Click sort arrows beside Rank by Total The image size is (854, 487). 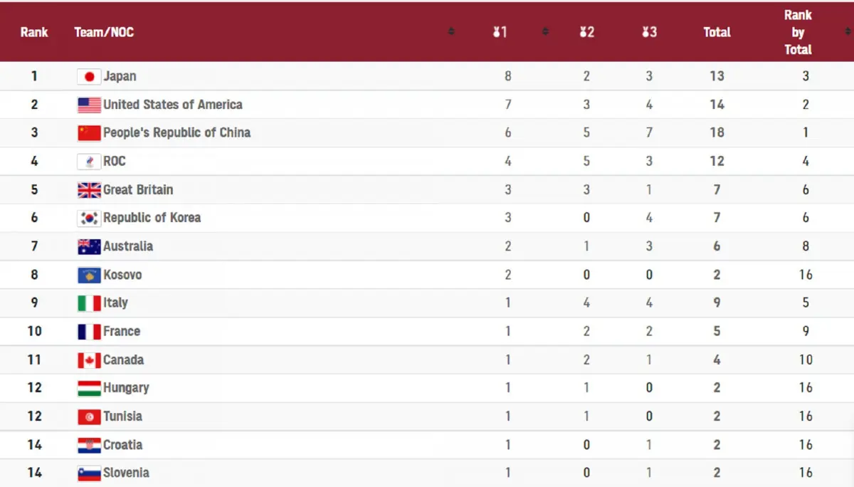[x=847, y=32]
